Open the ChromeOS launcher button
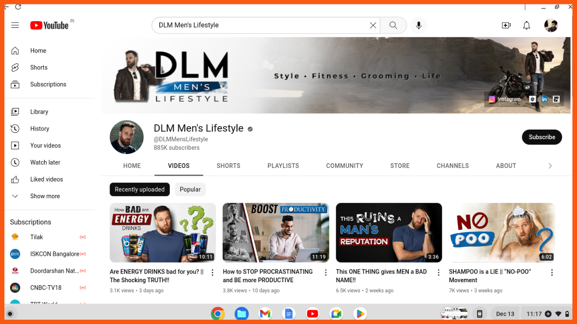This screenshot has width=577, height=324. click(10, 314)
